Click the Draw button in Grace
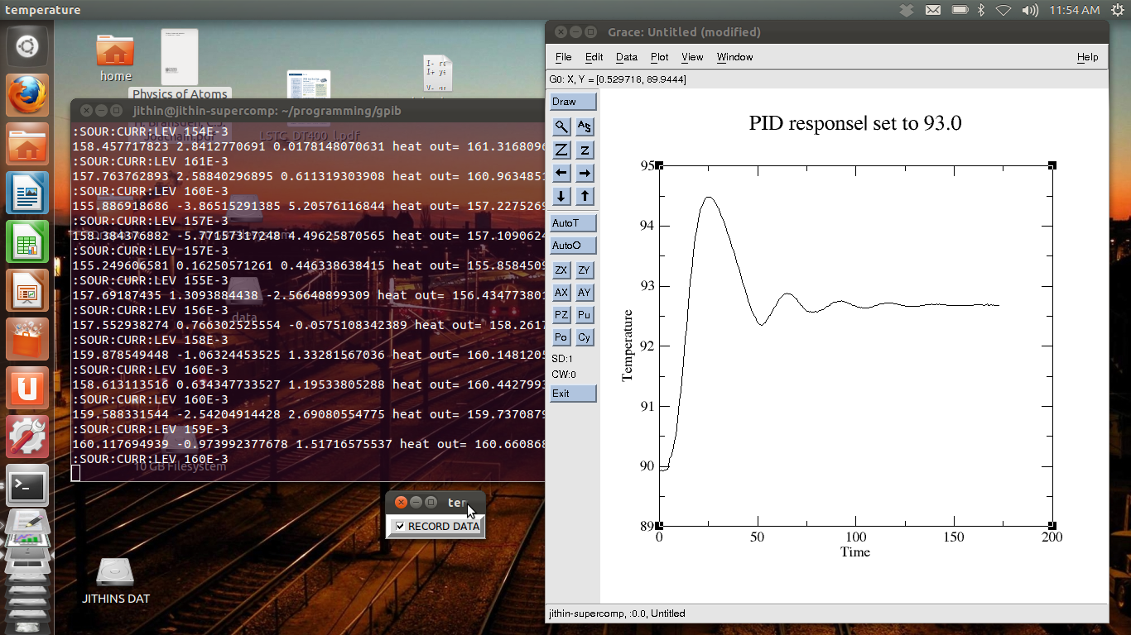The width and height of the screenshot is (1131, 635). click(573, 102)
